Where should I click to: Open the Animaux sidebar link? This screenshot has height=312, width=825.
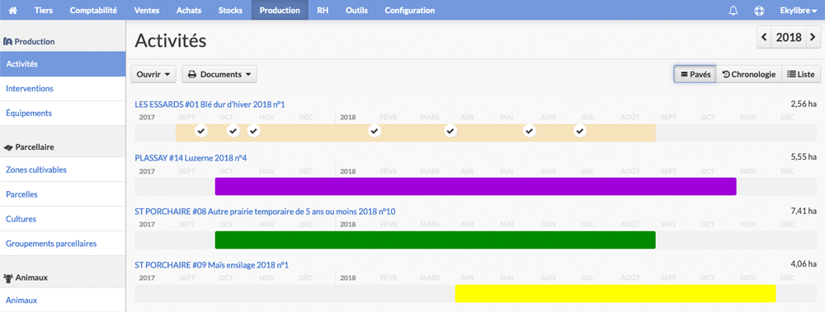pos(63,300)
